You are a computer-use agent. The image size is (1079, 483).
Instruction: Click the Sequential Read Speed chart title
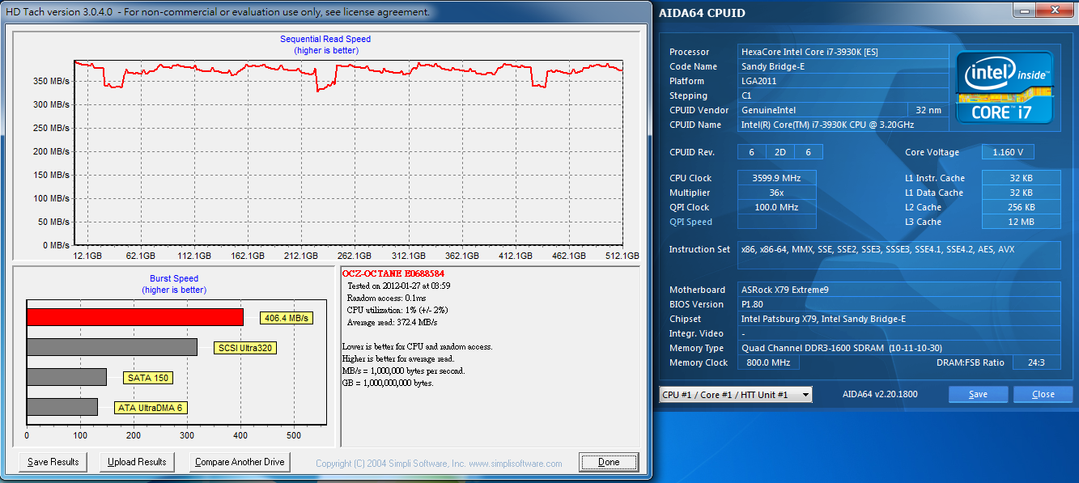coord(325,39)
